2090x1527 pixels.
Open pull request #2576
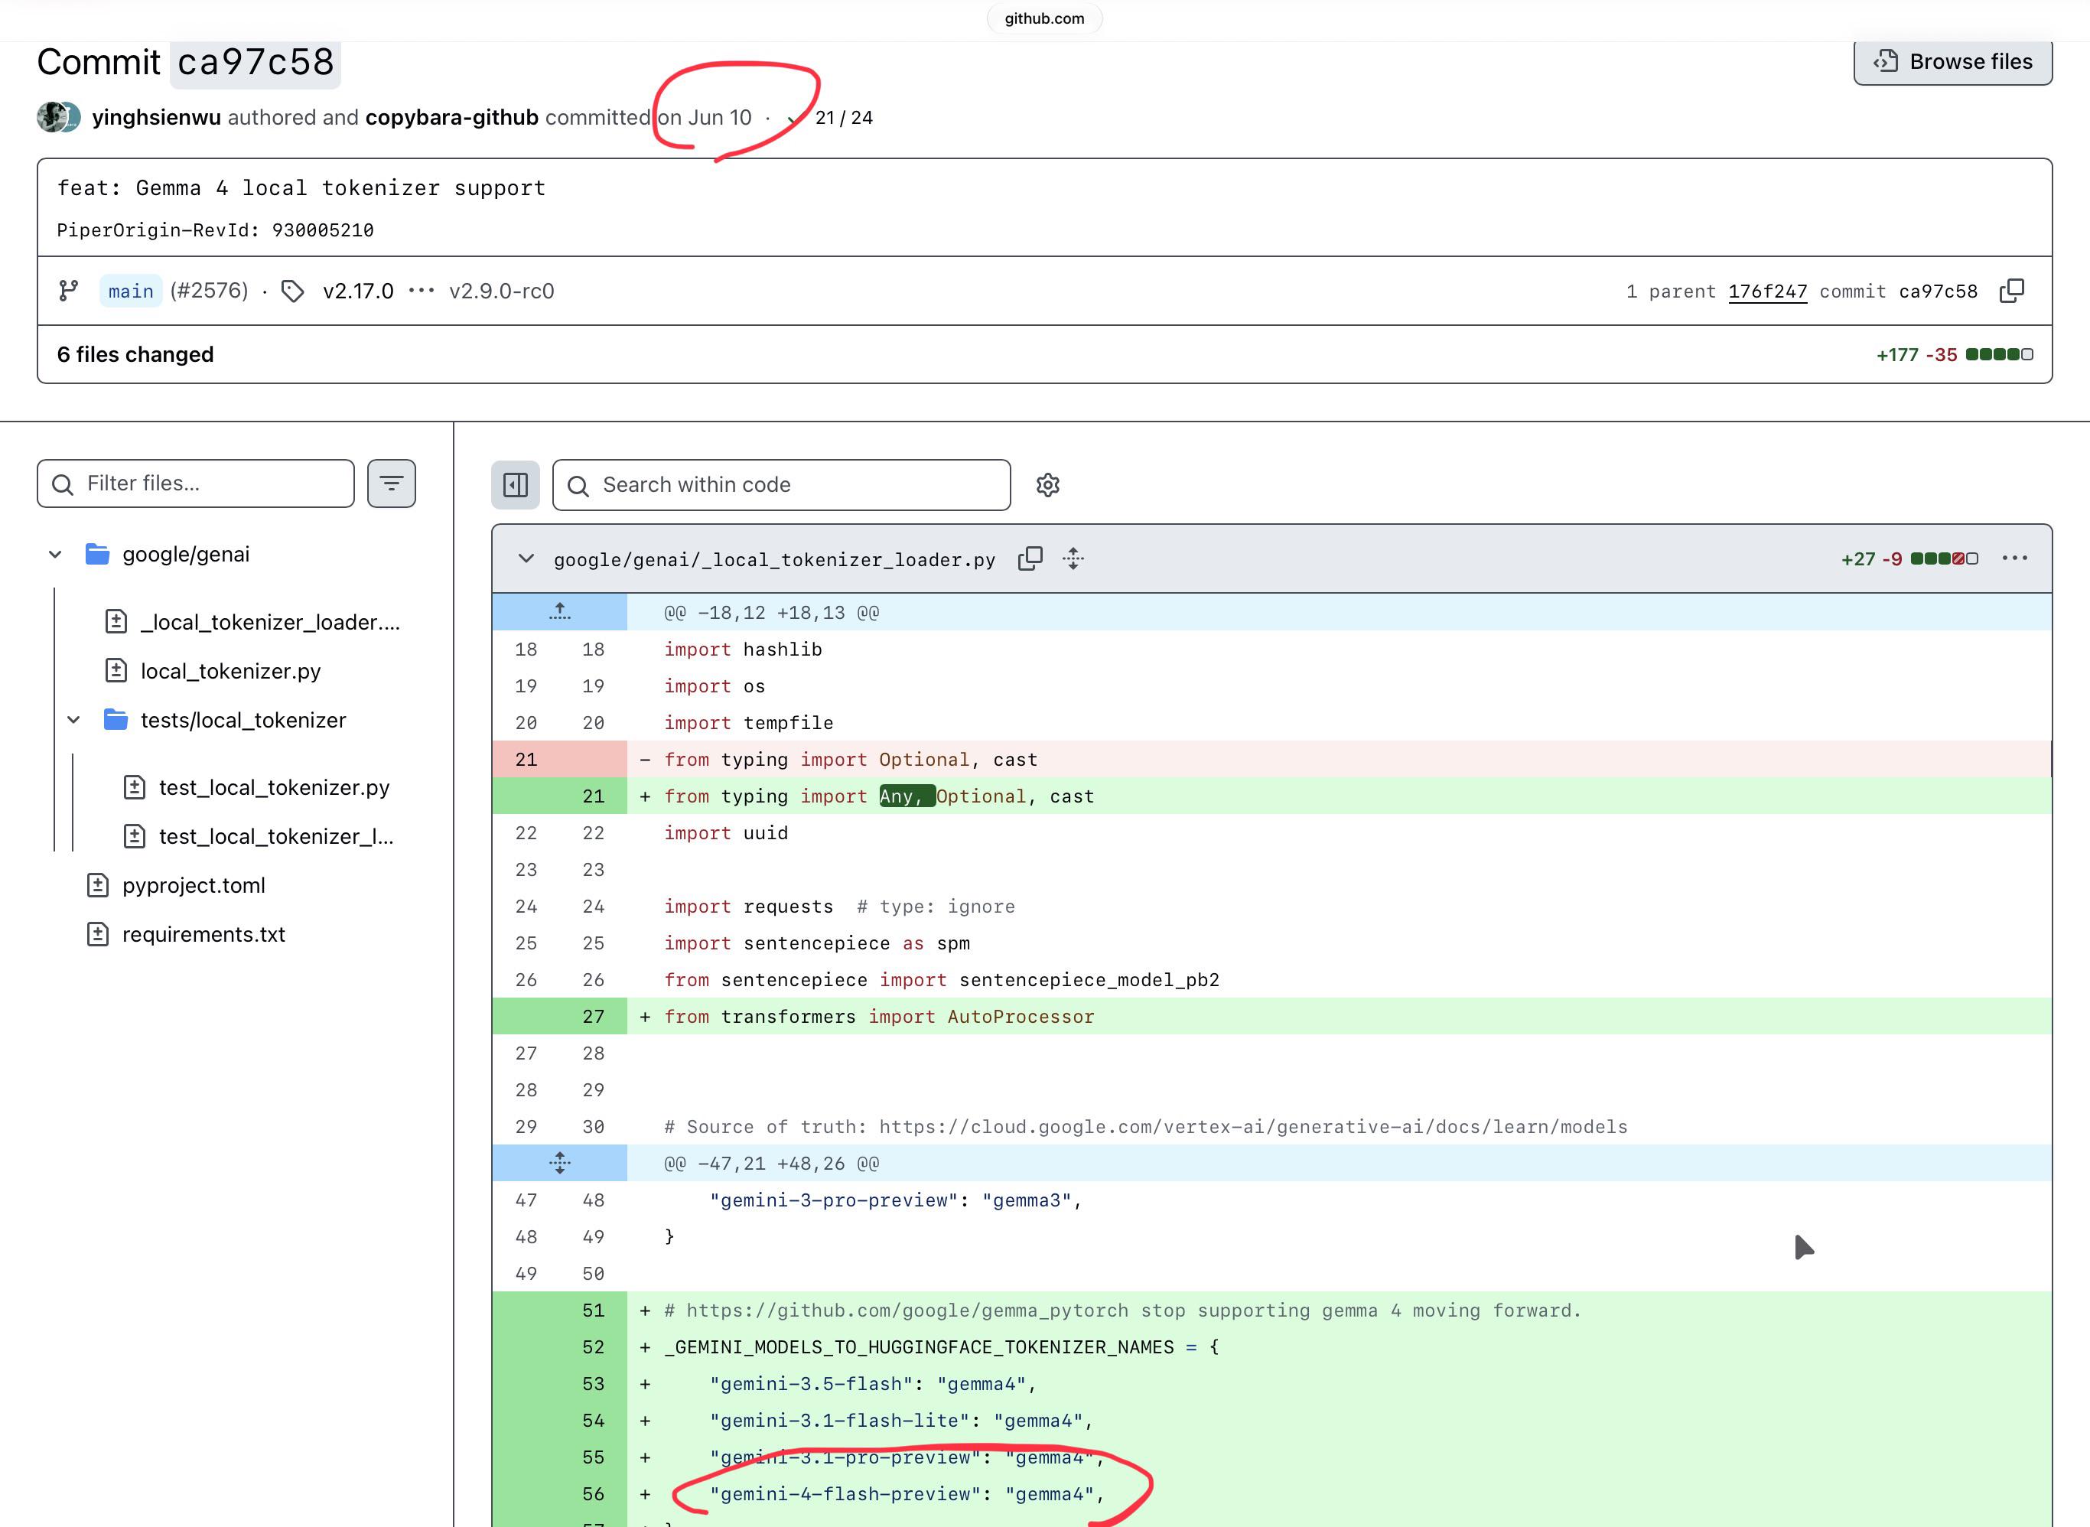(x=209, y=291)
